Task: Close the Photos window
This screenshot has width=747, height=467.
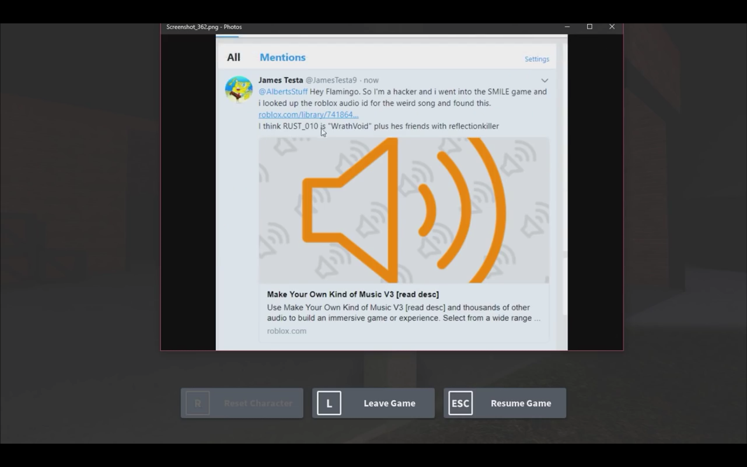Action: (x=612, y=27)
